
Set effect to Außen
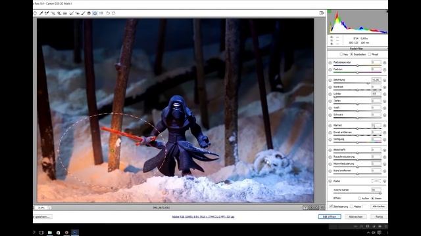click(360, 198)
